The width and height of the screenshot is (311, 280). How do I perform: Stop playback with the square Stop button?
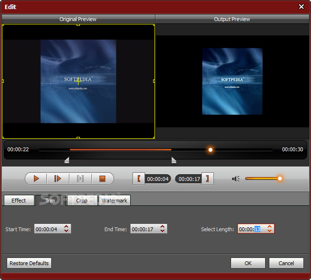(102, 179)
